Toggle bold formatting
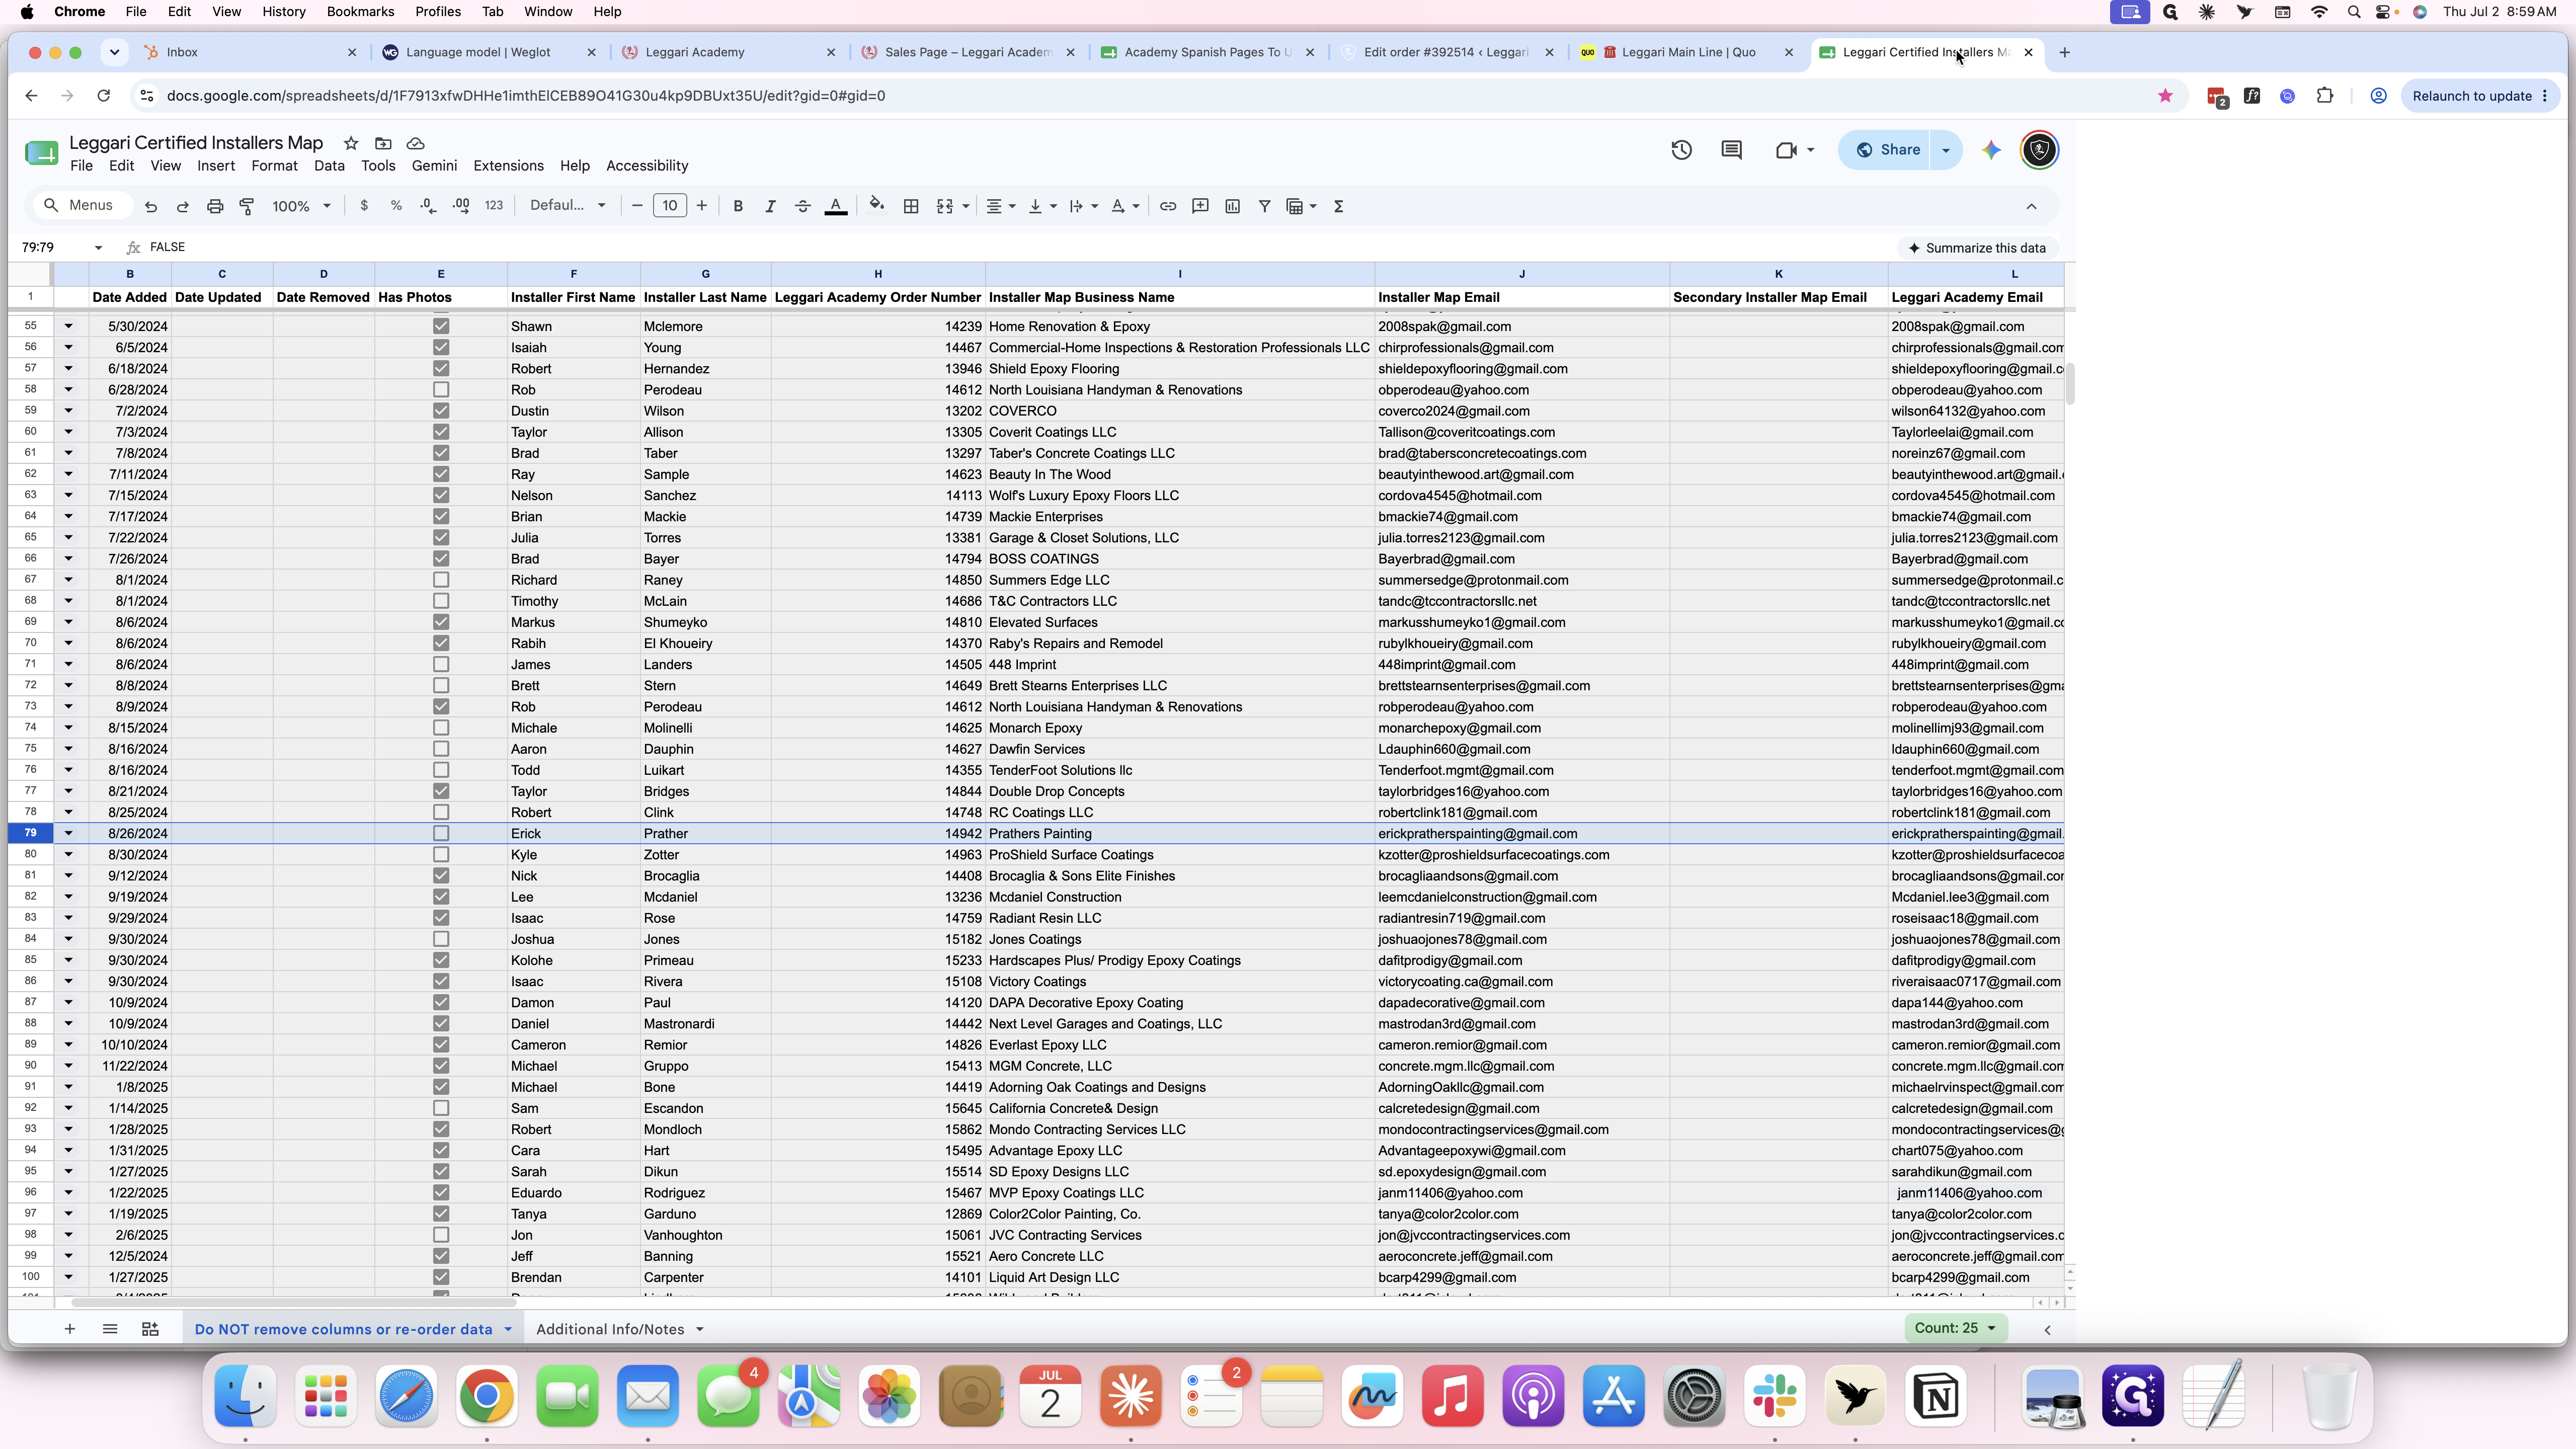2576x1449 pixels. click(x=738, y=206)
